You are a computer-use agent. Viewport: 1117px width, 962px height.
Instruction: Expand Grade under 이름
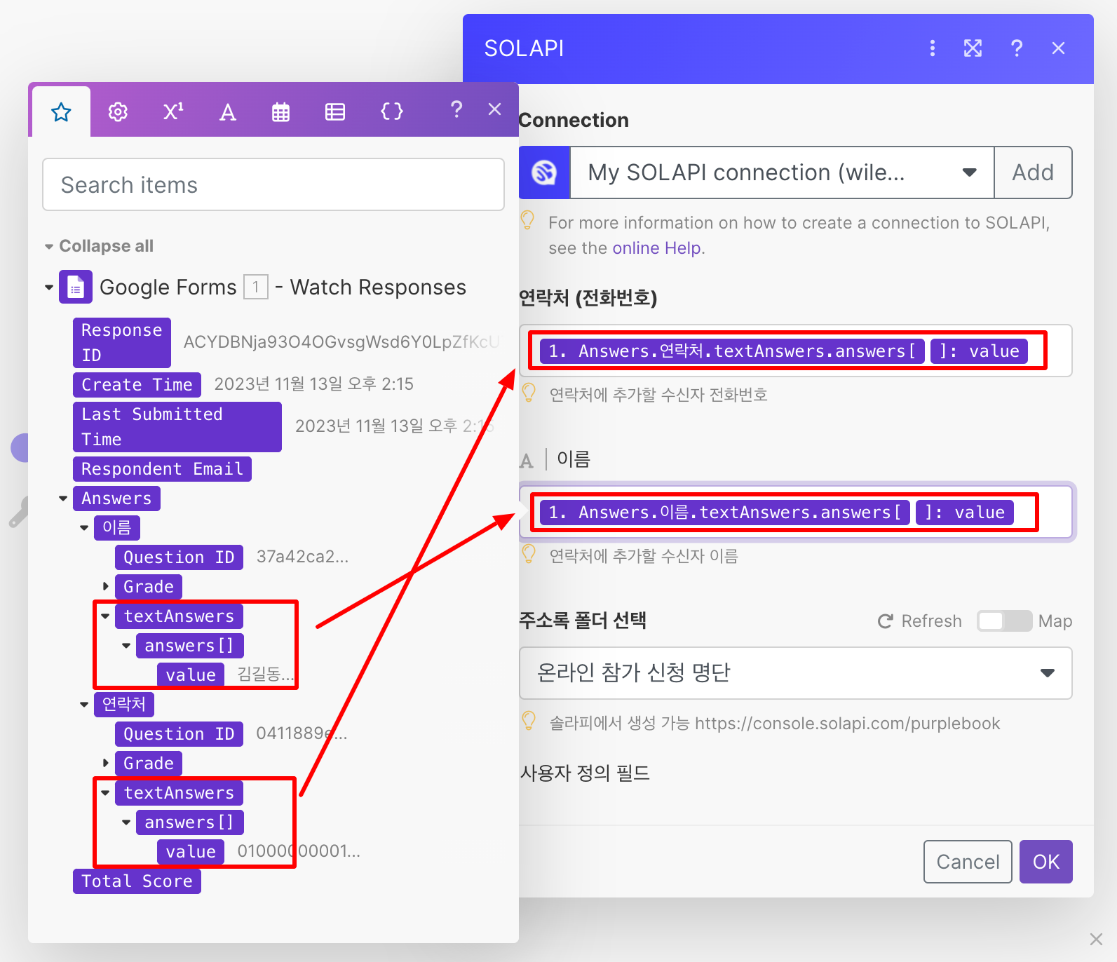(105, 587)
